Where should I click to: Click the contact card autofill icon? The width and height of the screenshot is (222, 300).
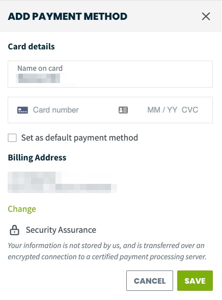pos(123,110)
